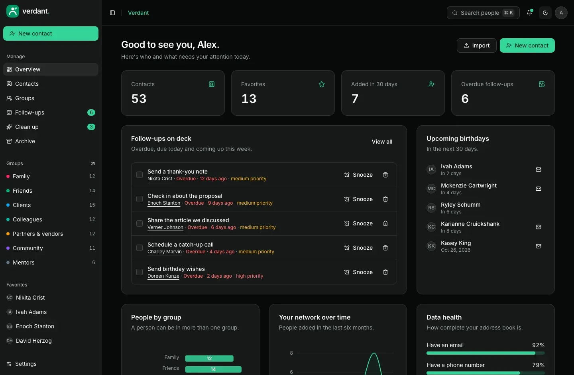The height and width of the screenshot is (375, 574).
Task: Click View all follow-ups
Action: coord(382,142)
